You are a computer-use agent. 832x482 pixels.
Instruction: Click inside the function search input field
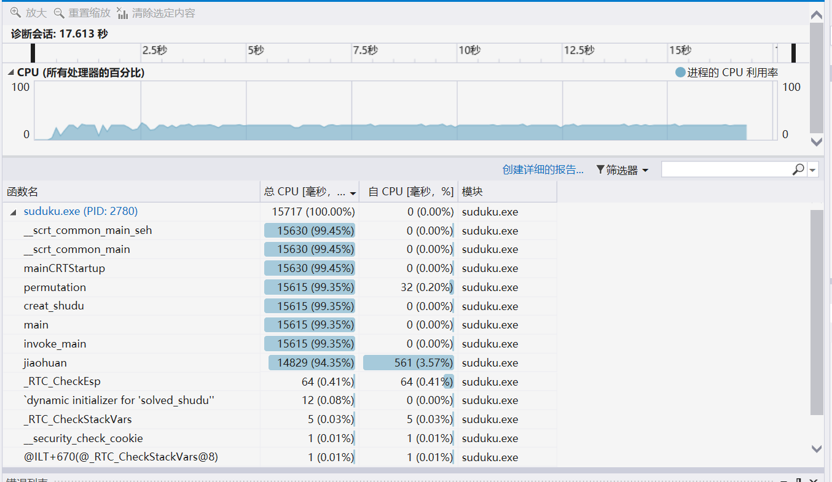point(725,169)
